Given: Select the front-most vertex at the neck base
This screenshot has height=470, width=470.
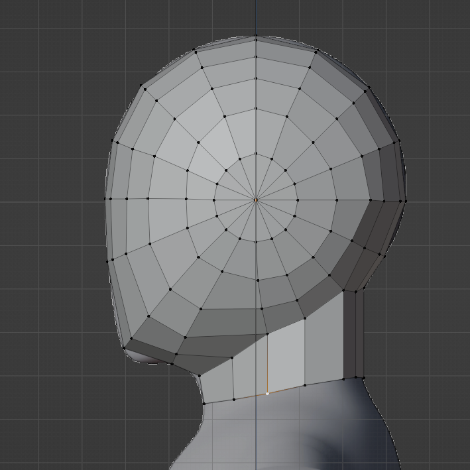Looking at the screenshot, I should click(204, 404).
